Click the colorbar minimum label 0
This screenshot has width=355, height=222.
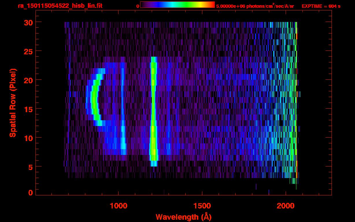[138, 6]
